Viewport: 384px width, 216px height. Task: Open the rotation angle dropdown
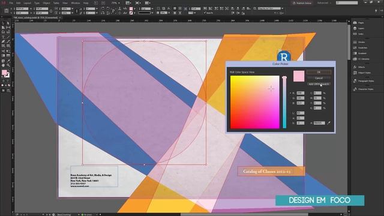point(96,8)
